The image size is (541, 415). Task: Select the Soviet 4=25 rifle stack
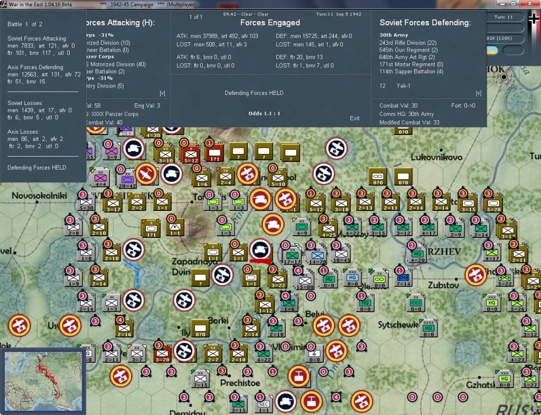[329, 229]
